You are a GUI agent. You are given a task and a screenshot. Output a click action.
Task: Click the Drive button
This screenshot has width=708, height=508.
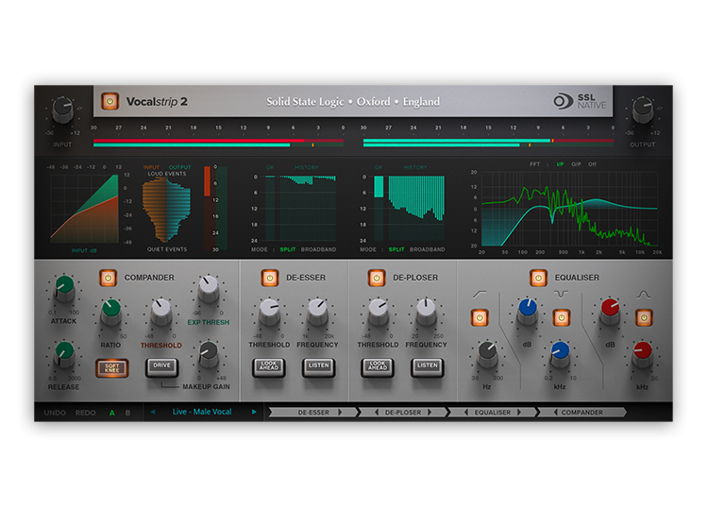coord(161,366)
